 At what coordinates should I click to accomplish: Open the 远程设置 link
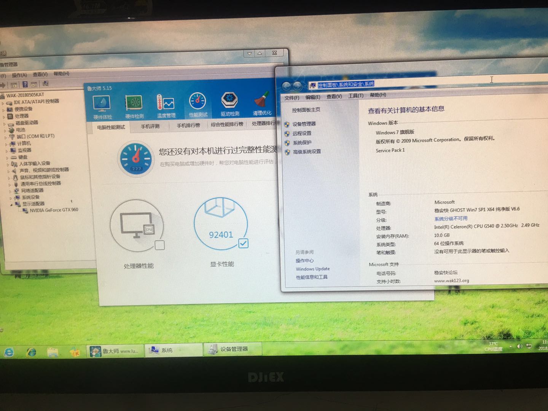(302, 133)
